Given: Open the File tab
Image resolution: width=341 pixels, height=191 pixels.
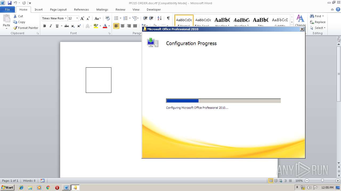Looking at the screenshot, I should tap(7, 10).
